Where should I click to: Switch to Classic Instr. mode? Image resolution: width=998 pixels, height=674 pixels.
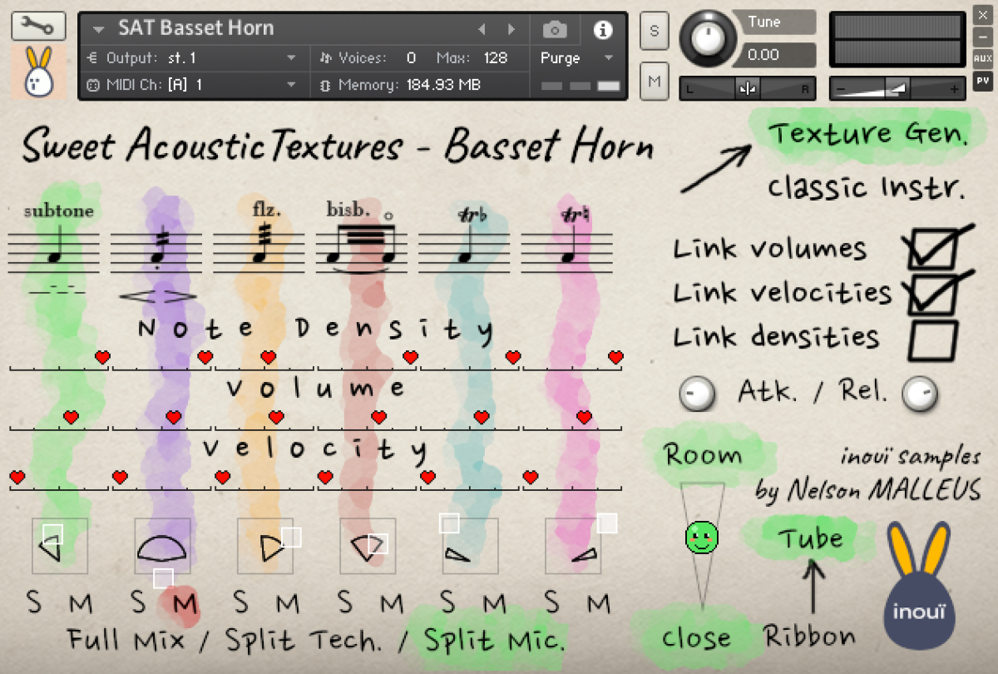point(865,188)
